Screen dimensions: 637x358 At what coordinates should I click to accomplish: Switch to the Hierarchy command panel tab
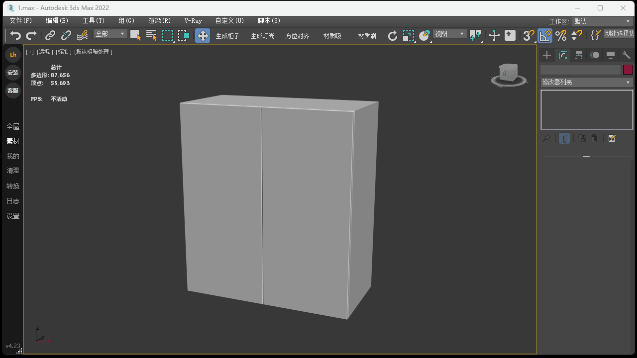pos(579,55)
